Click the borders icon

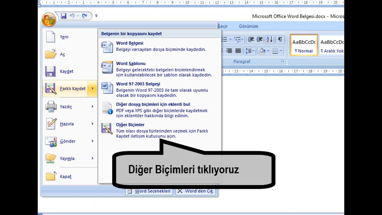(275, 51)
